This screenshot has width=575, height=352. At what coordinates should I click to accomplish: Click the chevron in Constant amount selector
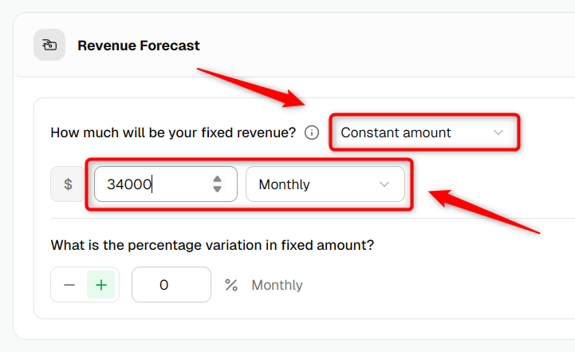tap(498, 132)
